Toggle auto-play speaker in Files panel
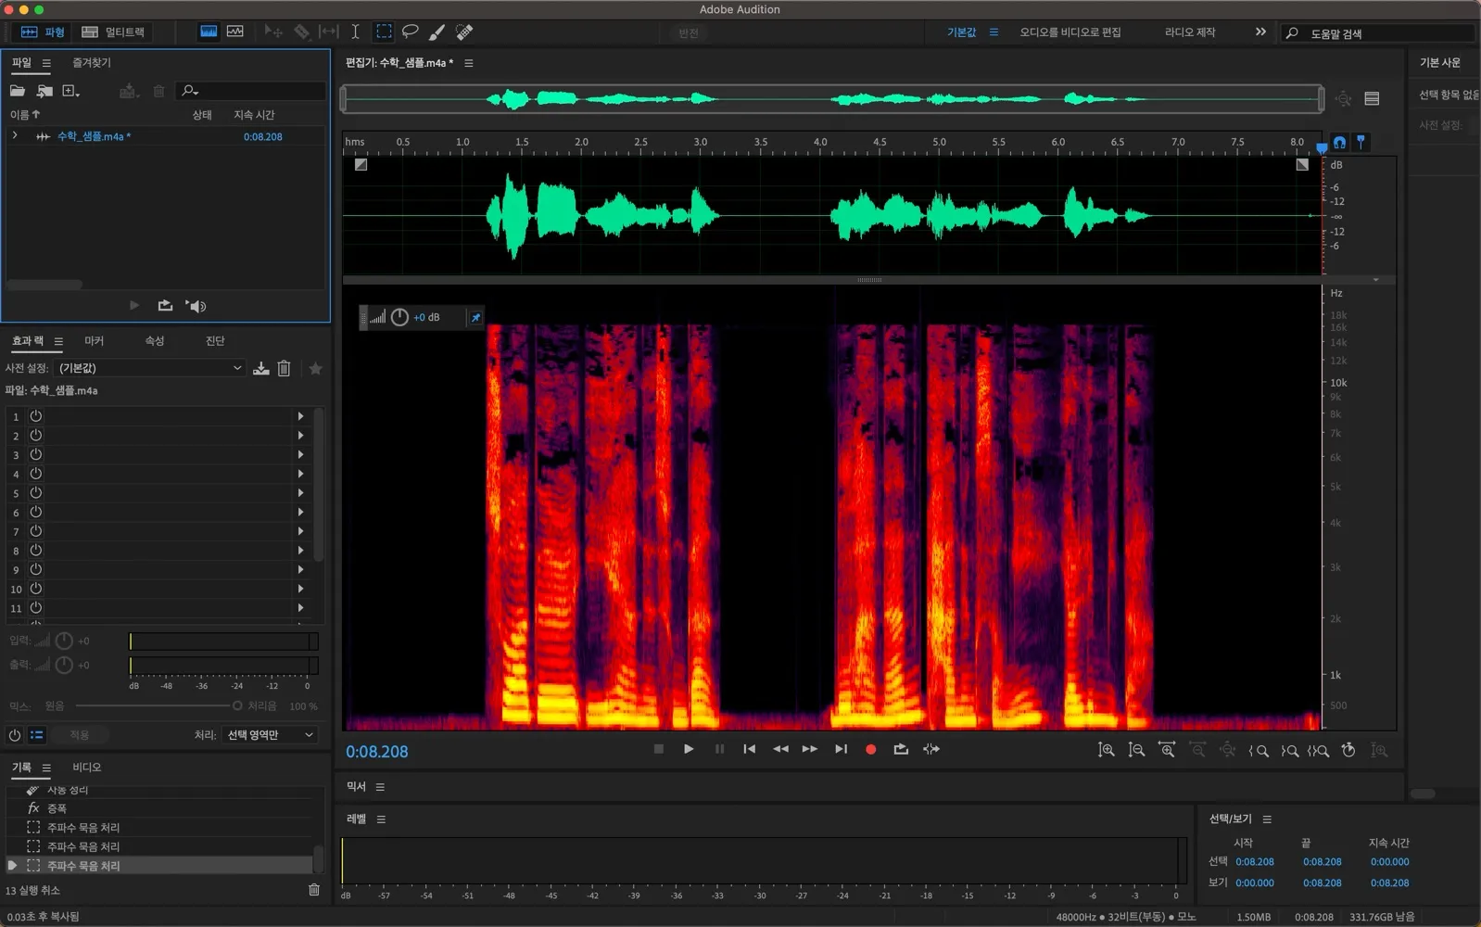Viewport: 1481px width, 927px height. [x=196, y=306]
